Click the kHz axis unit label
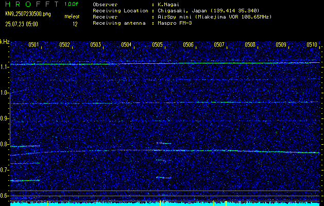 5,42
